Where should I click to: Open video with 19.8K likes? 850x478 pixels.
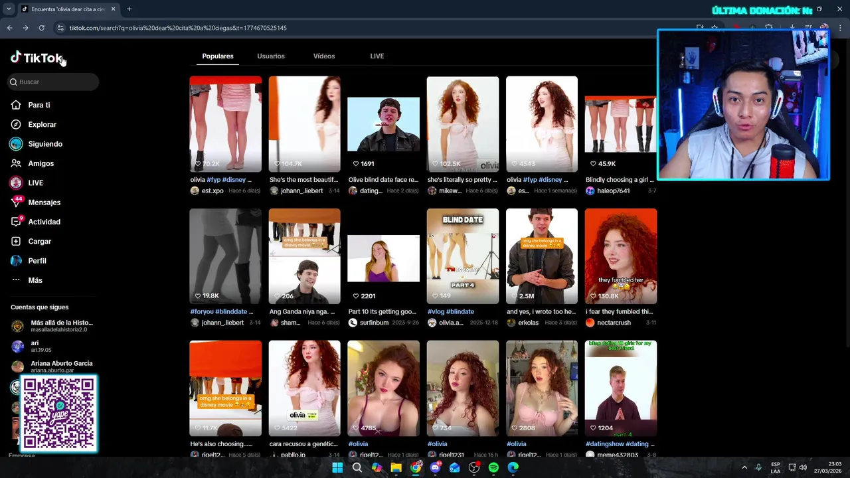225,256
